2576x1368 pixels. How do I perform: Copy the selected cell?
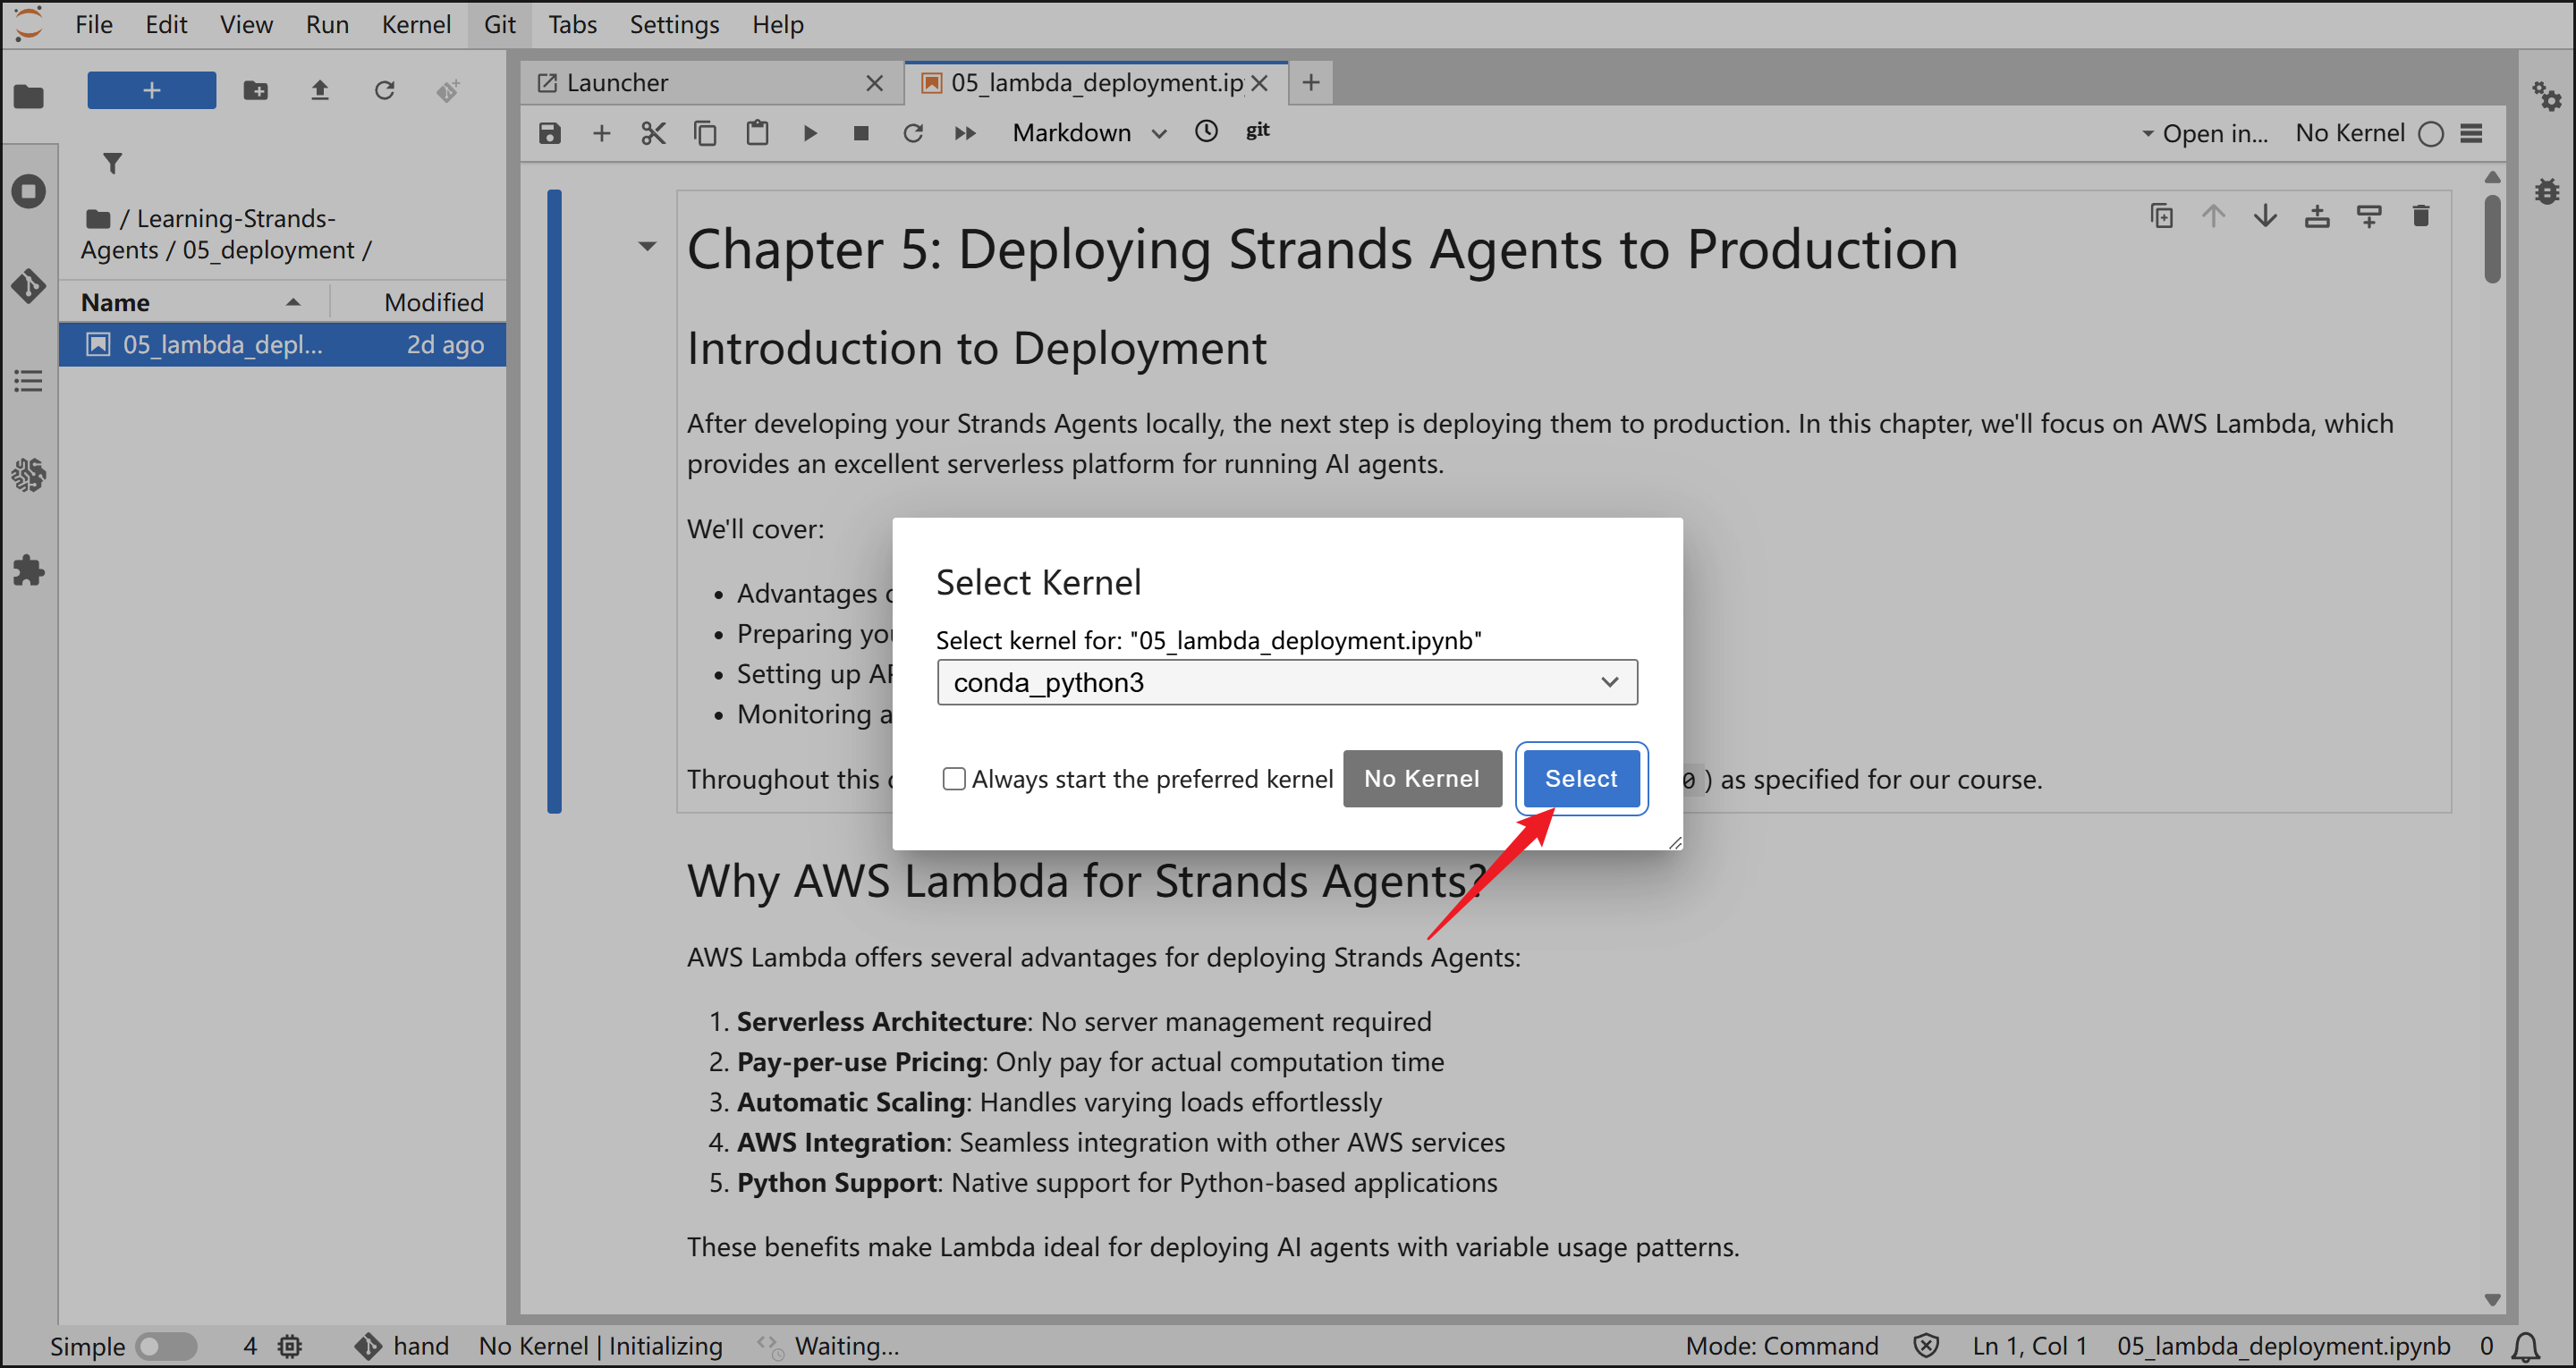pyautogui.click(x=705, y=133)
